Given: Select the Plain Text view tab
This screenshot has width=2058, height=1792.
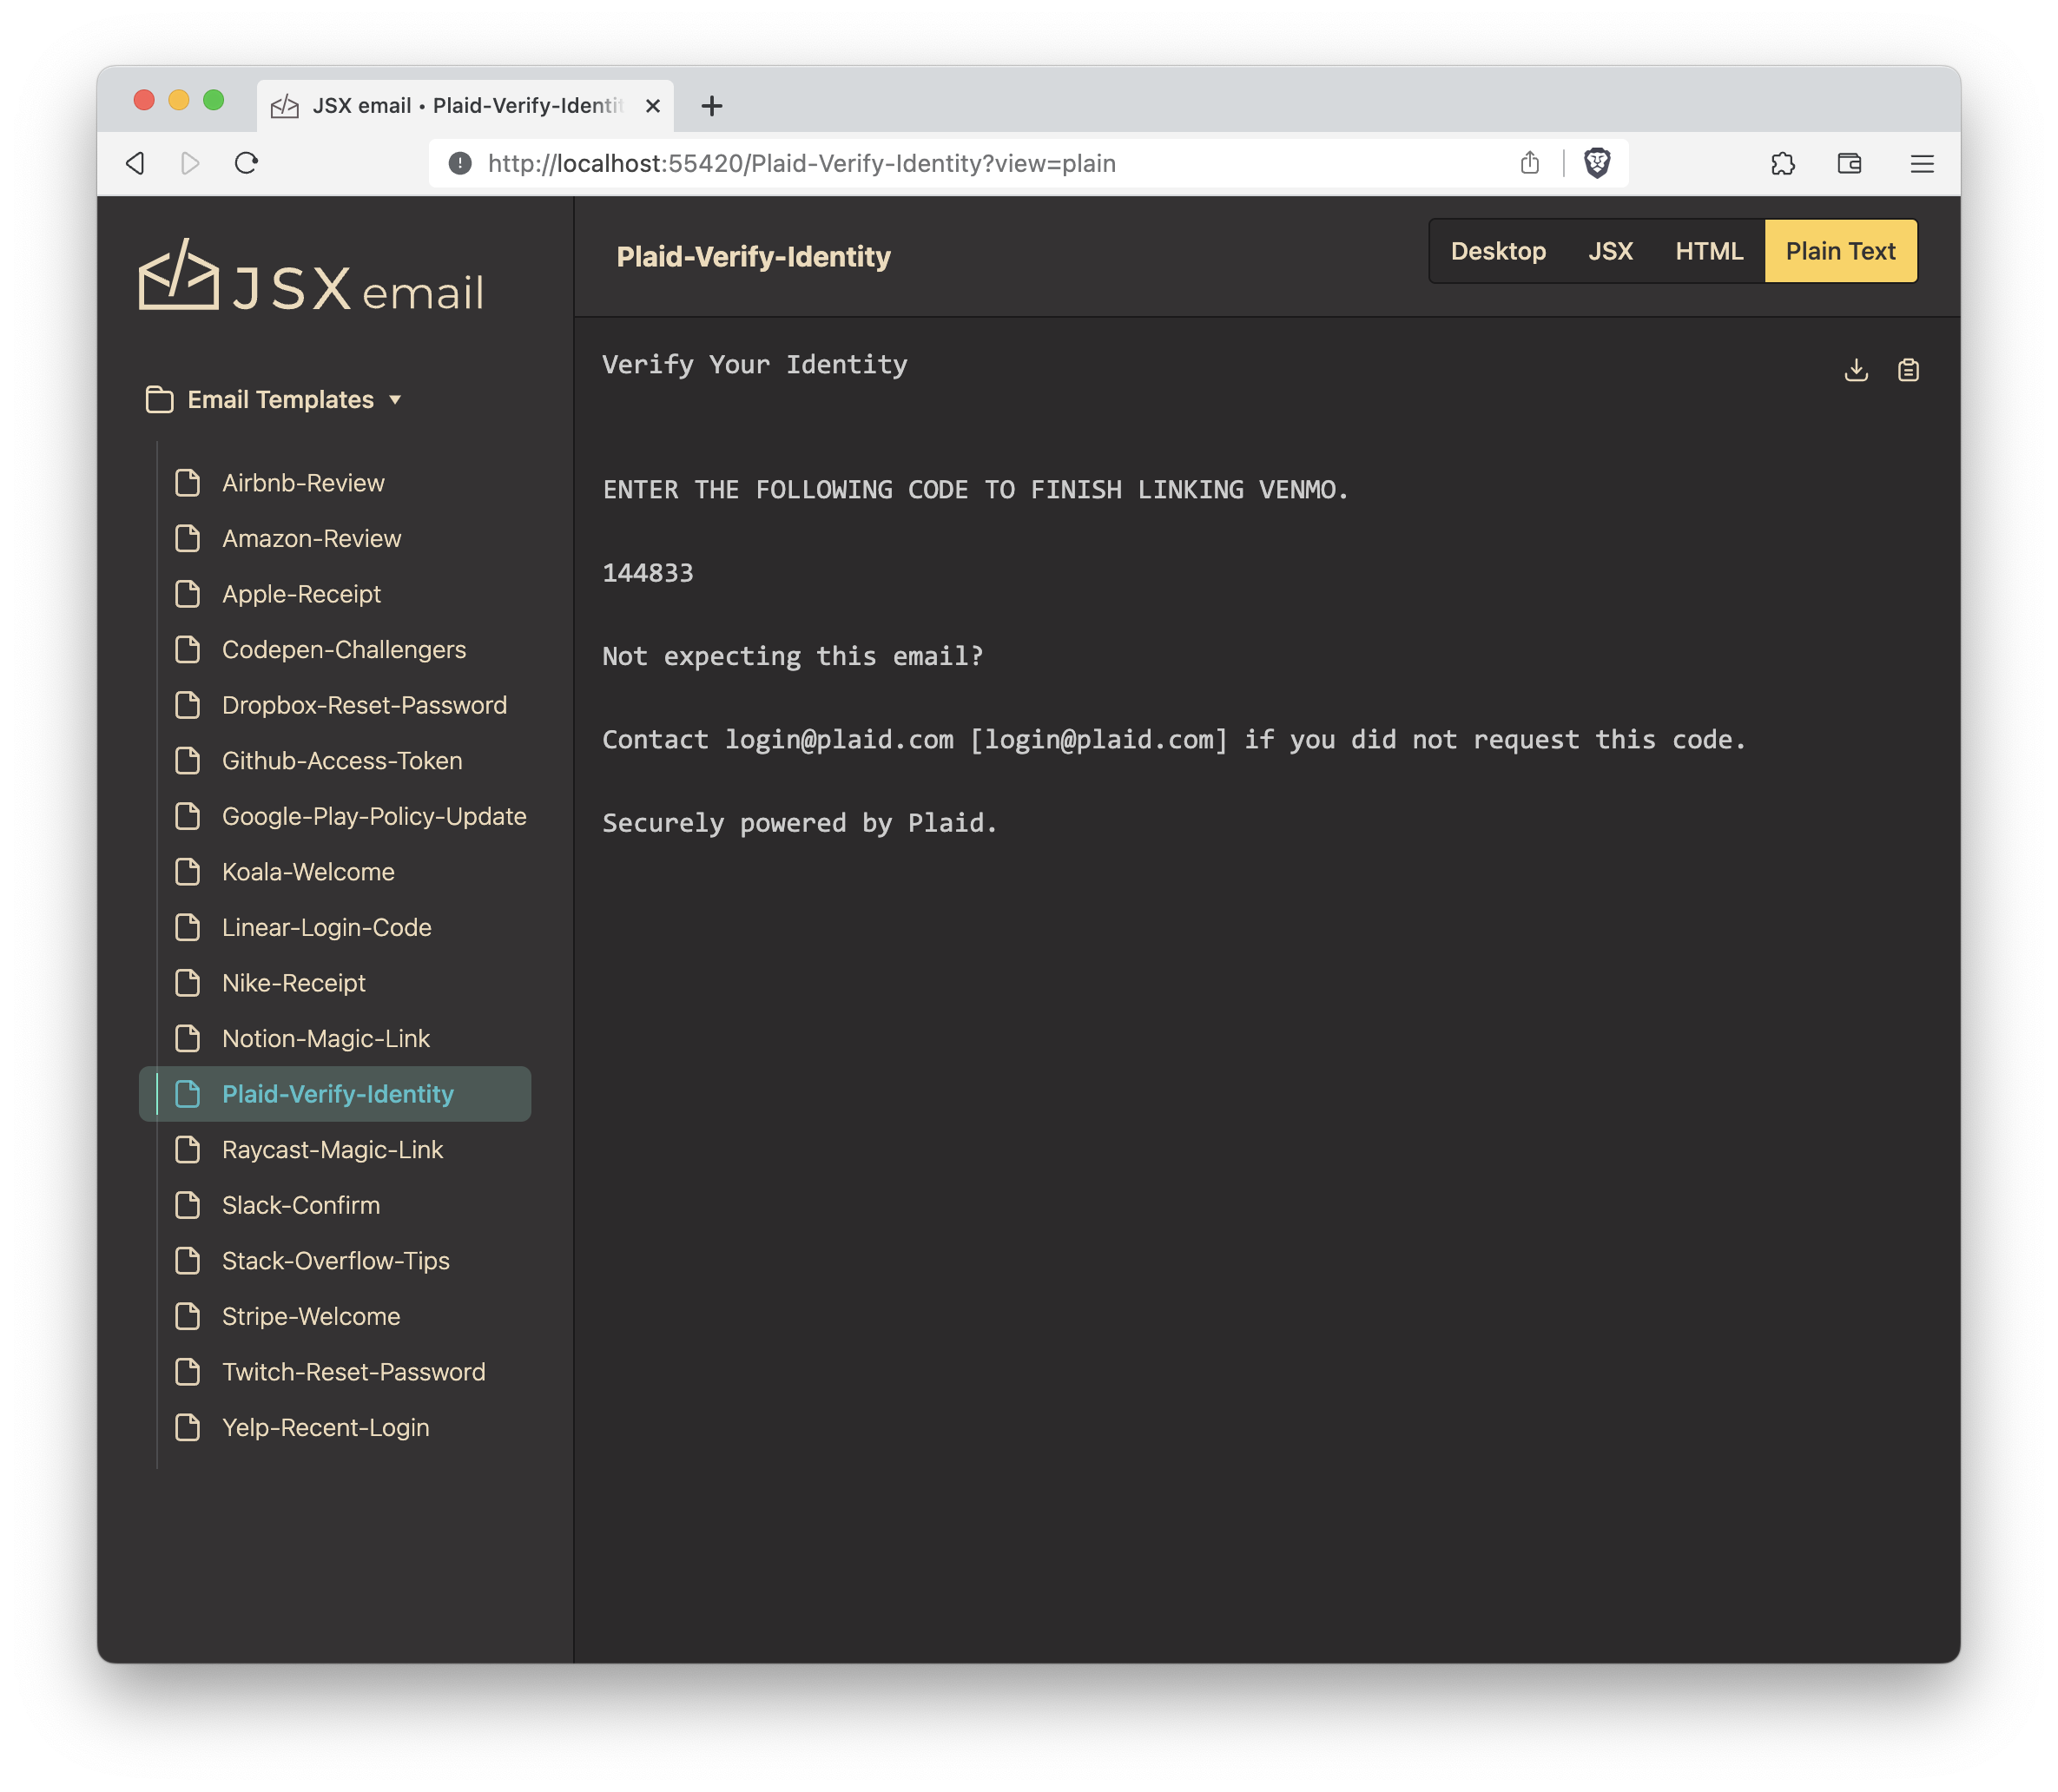Looking at the screenshot, I should (1840, 251).
